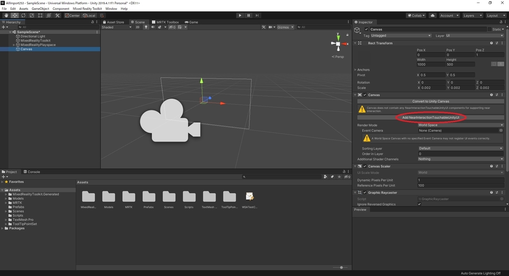Open custom editor tools
Viewport: 509px width, 276px height.
(58, 15)
